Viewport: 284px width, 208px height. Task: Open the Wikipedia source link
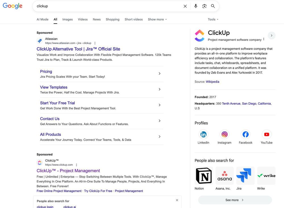[212, 82]
